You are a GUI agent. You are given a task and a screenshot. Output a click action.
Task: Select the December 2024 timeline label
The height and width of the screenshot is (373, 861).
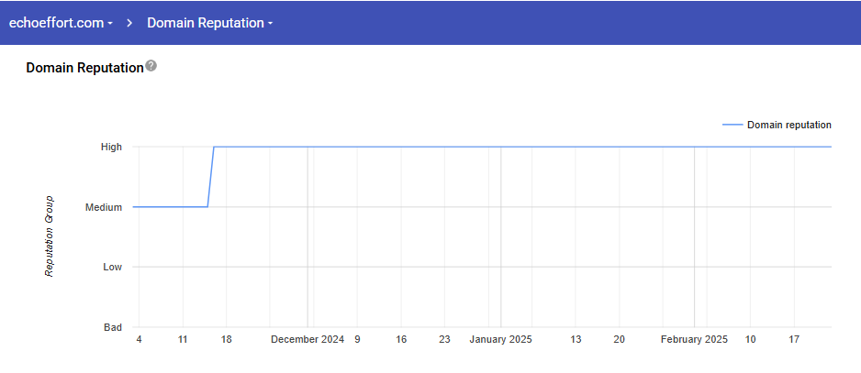coord(307,339)
